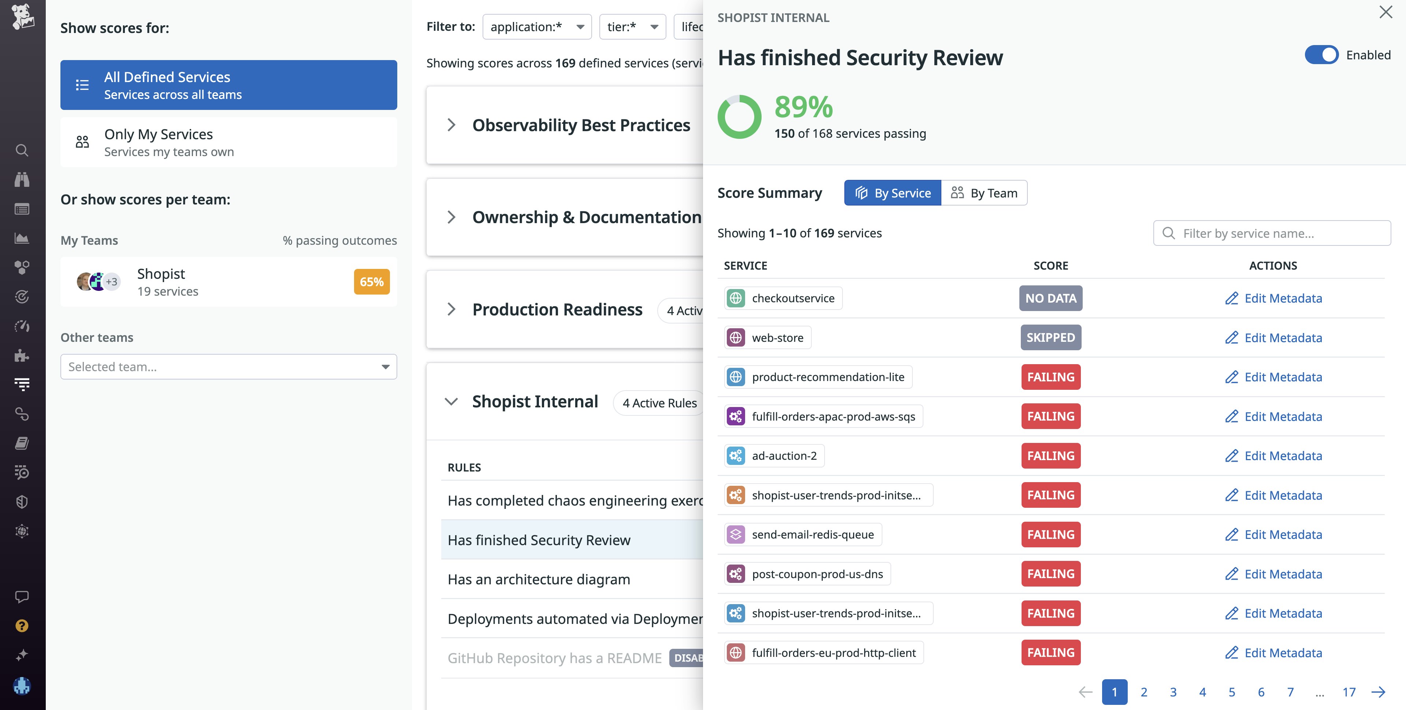Click the Datadog dog logo
This screenshot has width=1406, height=710.
coord(22,16)
